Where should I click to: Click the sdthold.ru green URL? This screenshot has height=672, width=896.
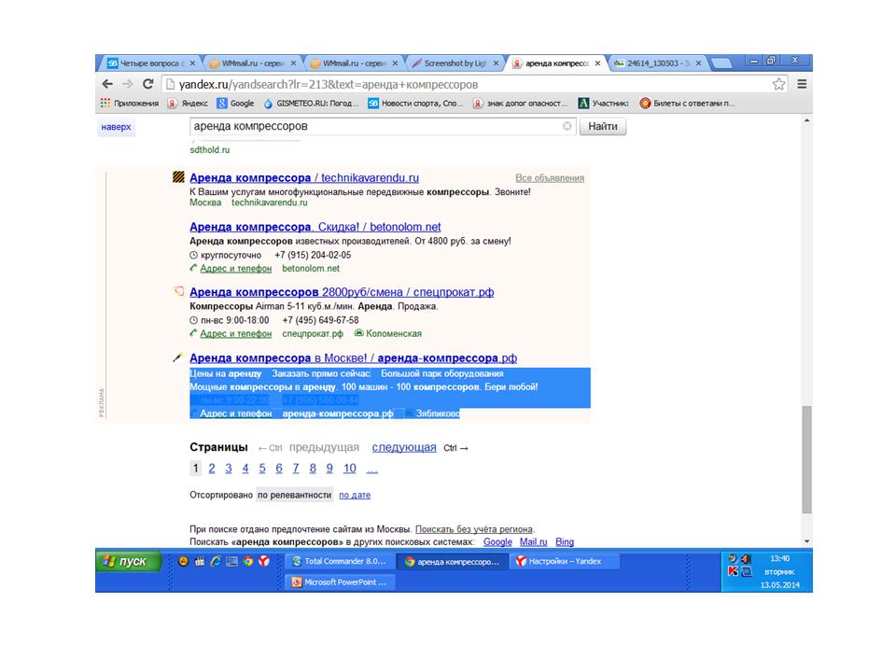[210, 149]
